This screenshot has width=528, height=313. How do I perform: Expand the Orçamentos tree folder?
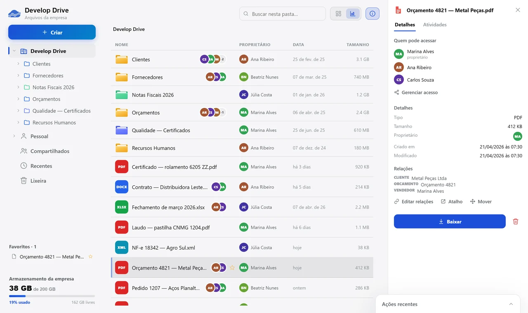pos(18,99)
